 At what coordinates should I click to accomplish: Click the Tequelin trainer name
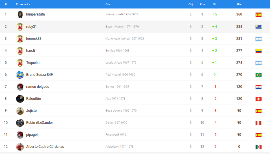pos(33,63)
